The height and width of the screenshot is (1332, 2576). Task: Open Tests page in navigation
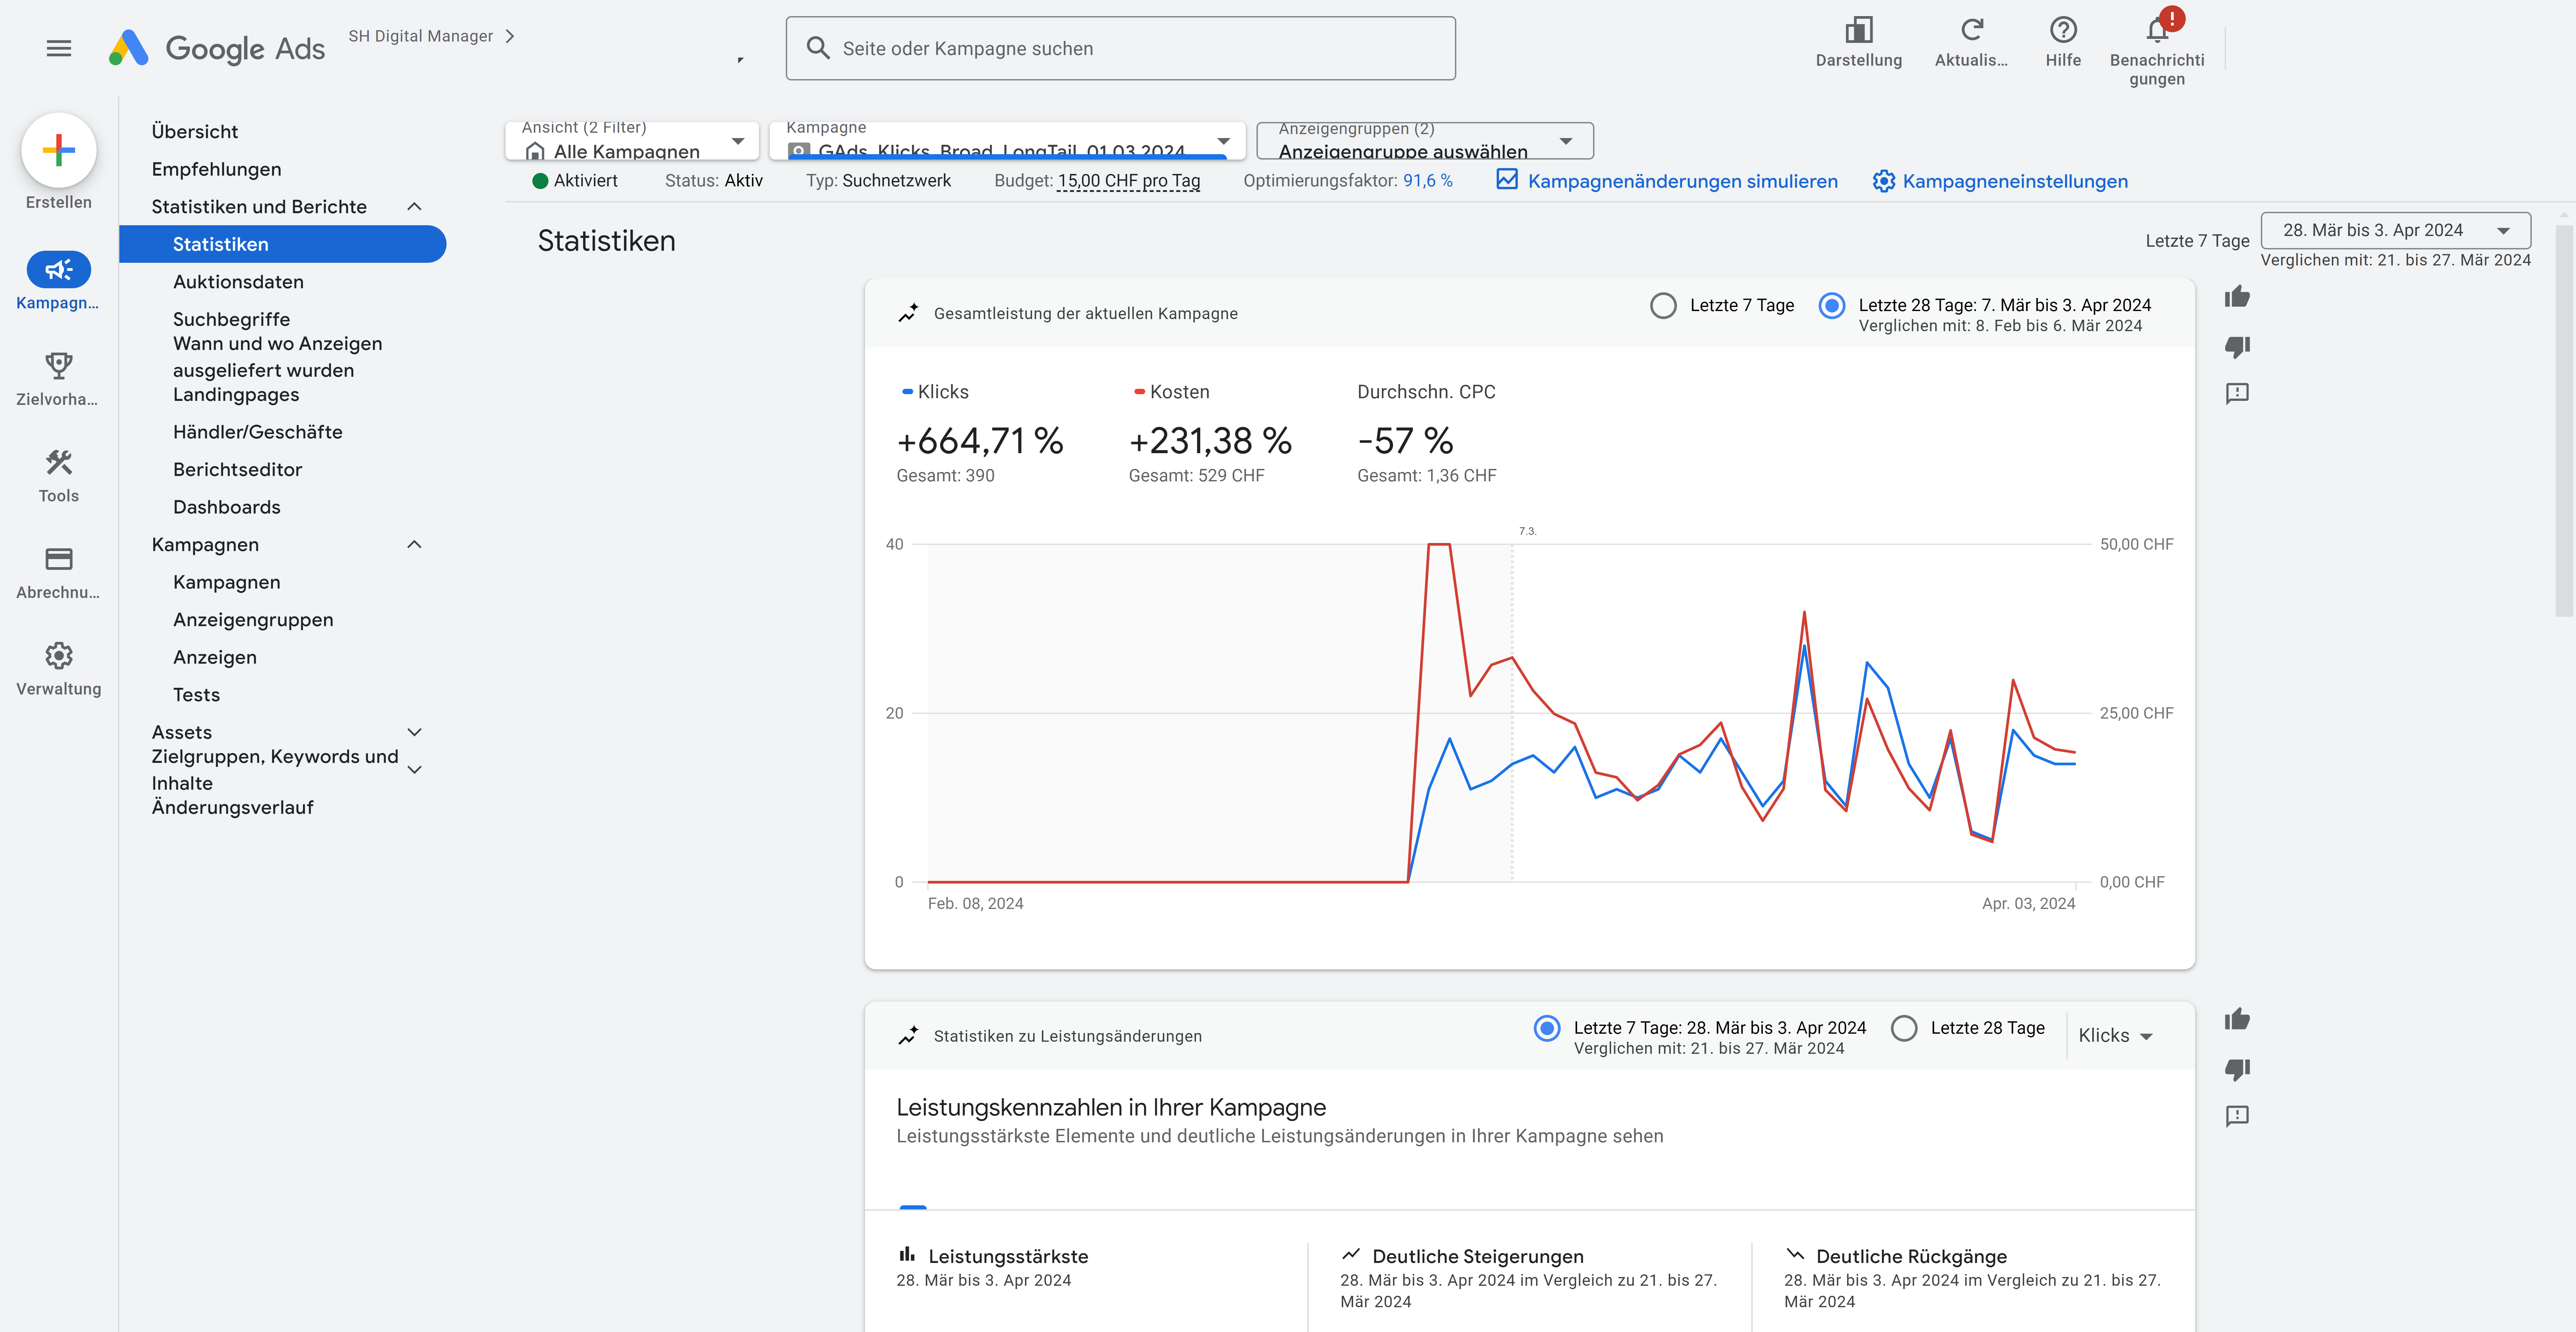point(196,695)
